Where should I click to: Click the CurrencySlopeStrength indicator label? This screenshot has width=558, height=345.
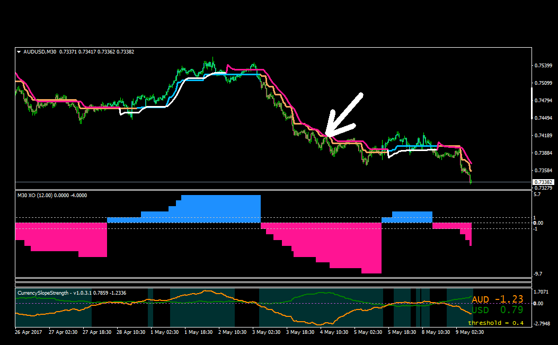43,293
